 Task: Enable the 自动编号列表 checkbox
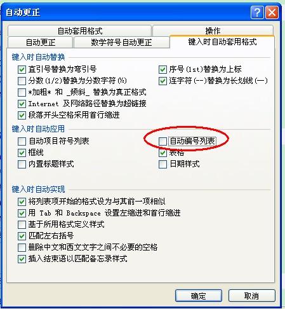click(x=162, y=141)
